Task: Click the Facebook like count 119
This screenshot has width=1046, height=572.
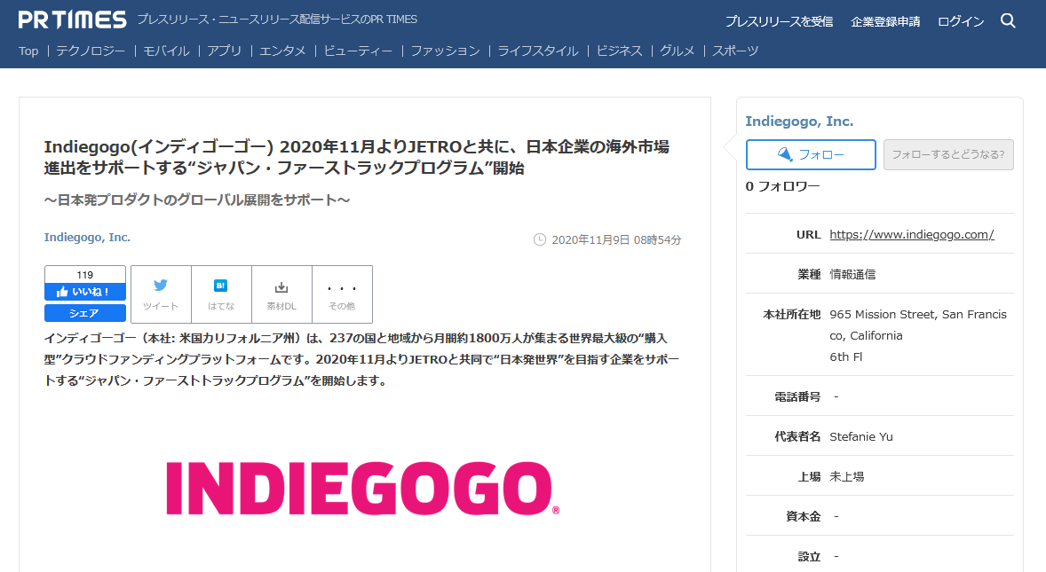Action: (84, 275)
